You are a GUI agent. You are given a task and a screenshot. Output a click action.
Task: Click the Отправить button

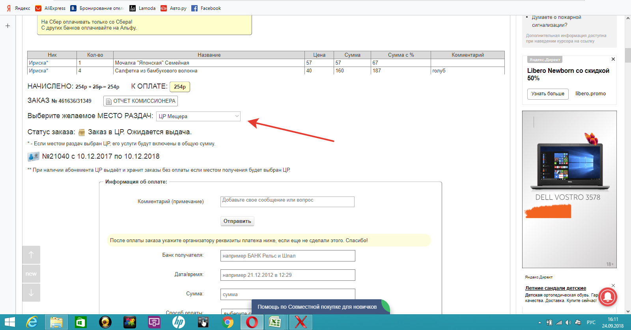point(237,221)
